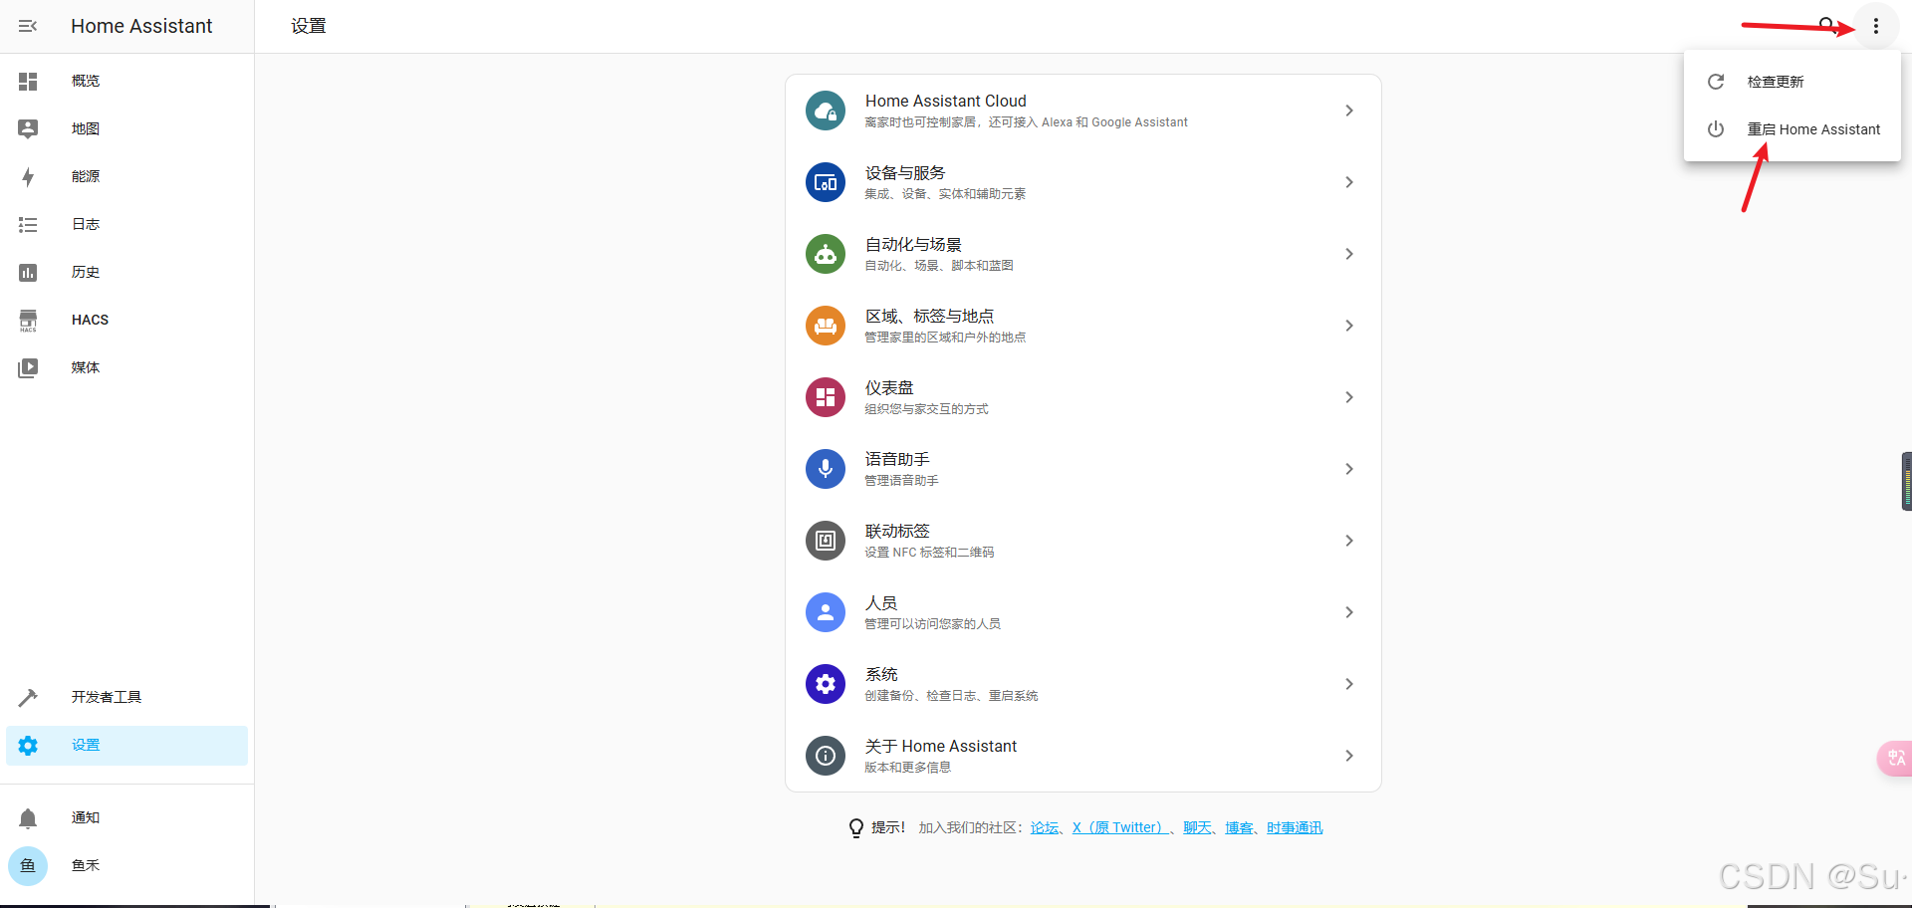Click the dark side handle on right edge
The height and width of the screenshot is (908, 1912).
(x=1907, y=482)
